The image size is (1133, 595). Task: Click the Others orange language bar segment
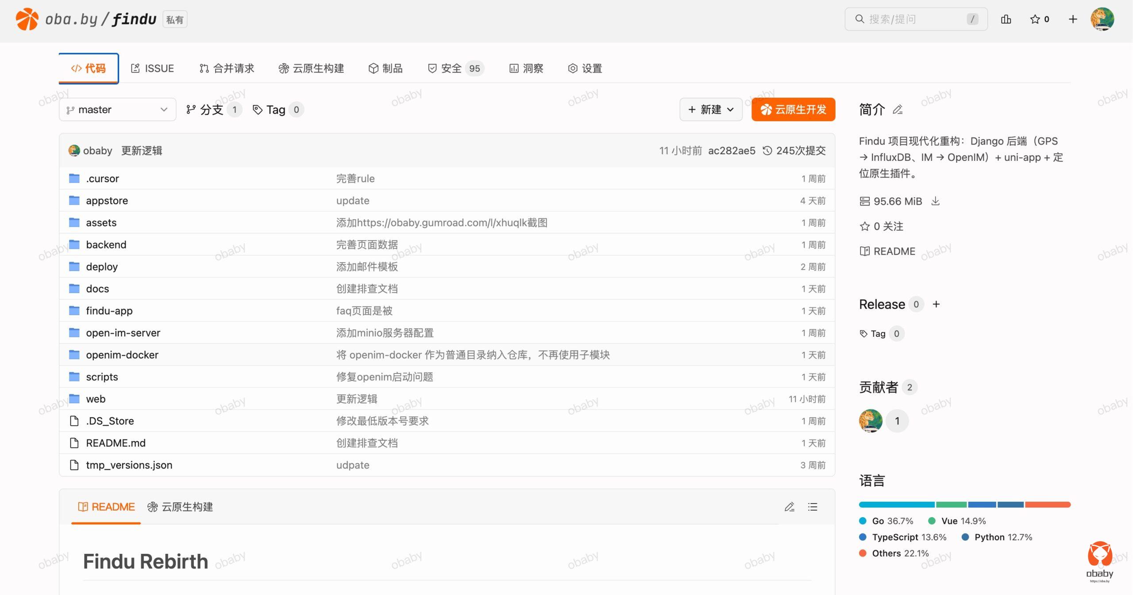click(1048, 504)
